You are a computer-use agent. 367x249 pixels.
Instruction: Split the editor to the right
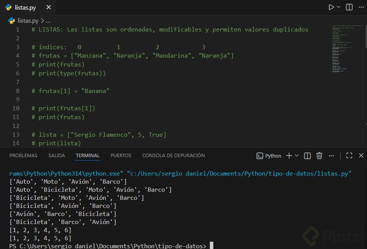349,7
